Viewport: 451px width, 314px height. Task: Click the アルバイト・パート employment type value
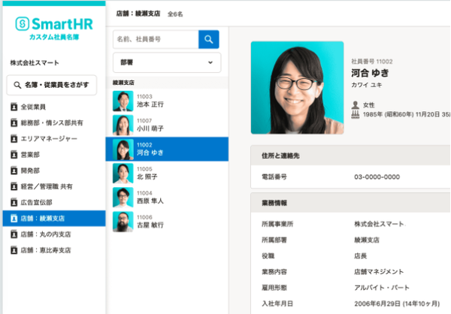[382, 288]
